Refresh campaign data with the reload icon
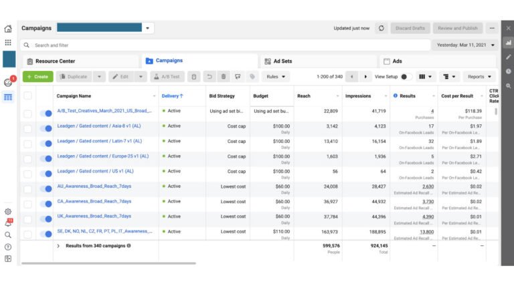Viewport: 514px width, 286px height. 381,28
